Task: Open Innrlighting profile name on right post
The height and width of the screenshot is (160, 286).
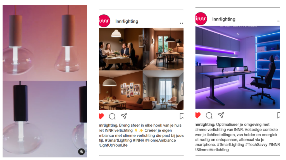Action: click(224, 19)
